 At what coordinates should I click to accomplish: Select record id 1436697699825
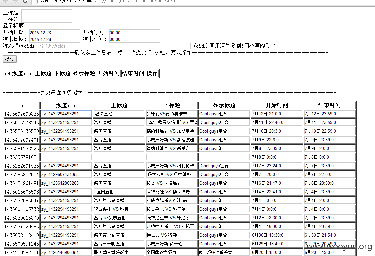click(x=22, y=114)
